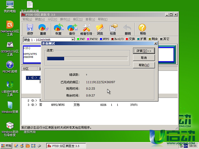The height and width of the screenshot is (149, 199).
Task: Expand the 硬盘 1 disk selection dropdown
Action: 73,39
